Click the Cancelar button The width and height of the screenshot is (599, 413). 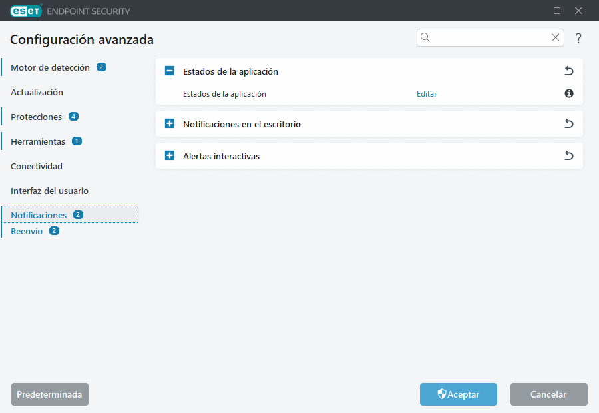coord(548,394)
